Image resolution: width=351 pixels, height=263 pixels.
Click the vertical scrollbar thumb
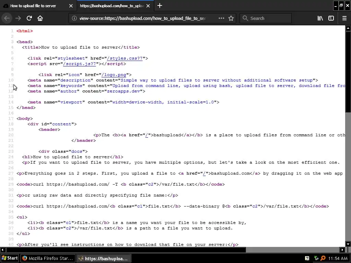348,72
